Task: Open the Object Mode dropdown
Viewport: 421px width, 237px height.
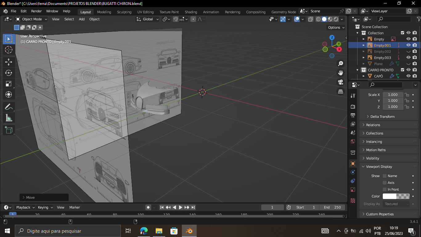Action: pyautogui.click(x=31, y=19)
